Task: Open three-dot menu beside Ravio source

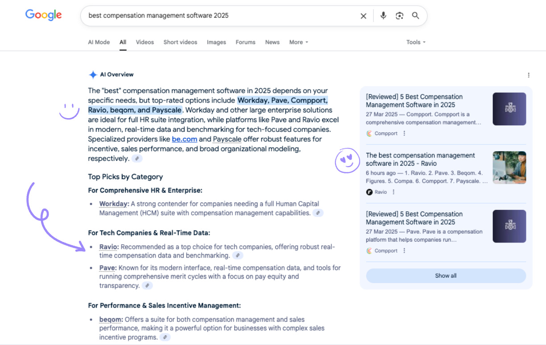Action: (393, 192)
